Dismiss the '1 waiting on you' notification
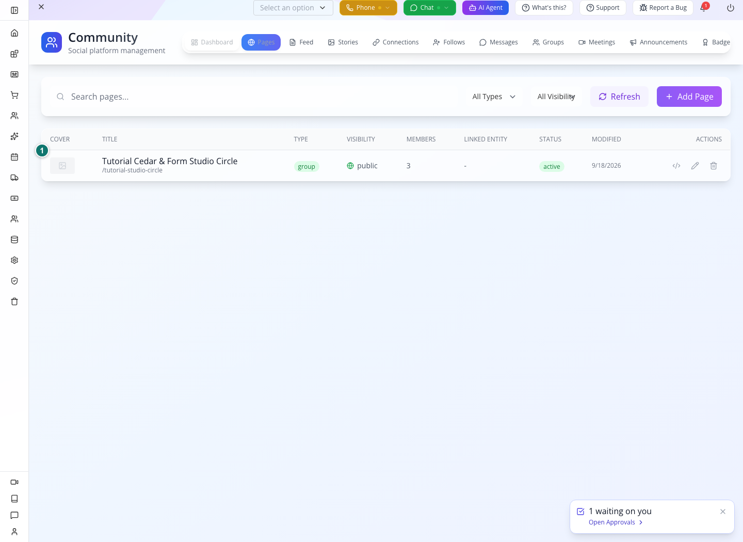 pyautogui.click(x=723, y=512)
